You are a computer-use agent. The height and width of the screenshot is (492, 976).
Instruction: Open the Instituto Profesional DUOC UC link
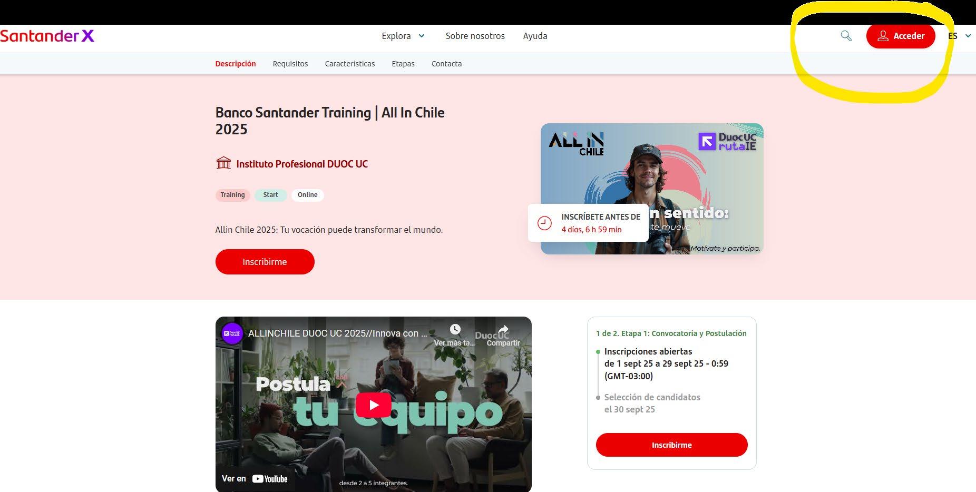coord(302,164)
